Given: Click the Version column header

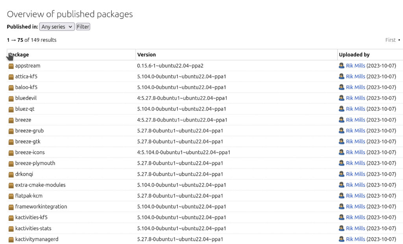Looking at the screenshot, I should (146, 55).
